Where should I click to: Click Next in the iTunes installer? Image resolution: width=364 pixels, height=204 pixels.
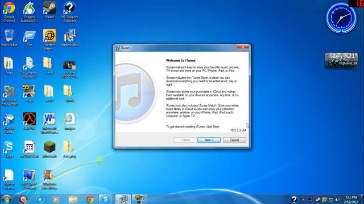209,140
